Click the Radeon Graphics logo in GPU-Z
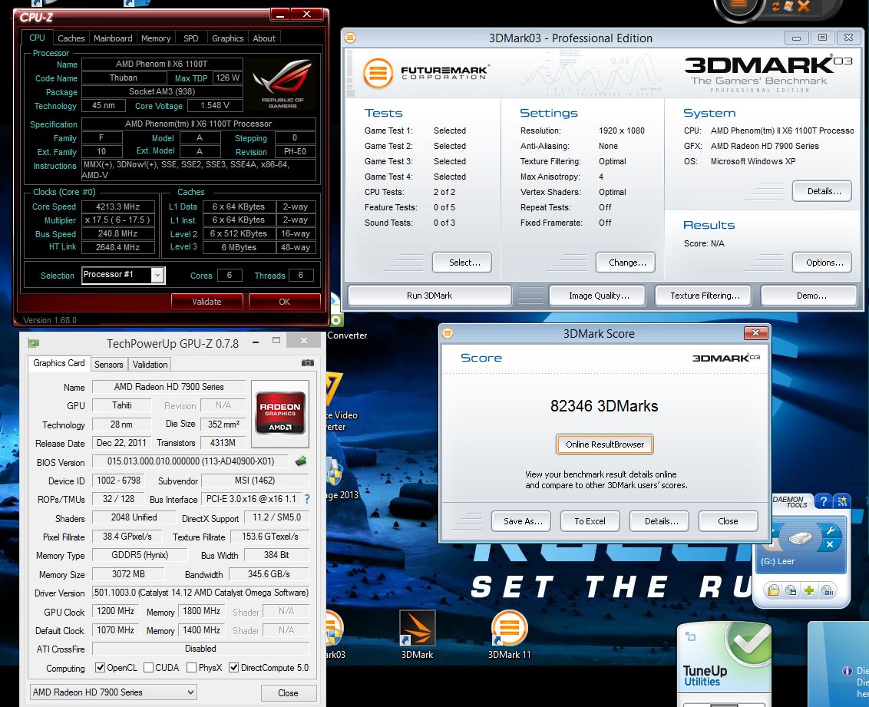The width and height of the screenshot is (869, 707). click(x=280, y=413)
